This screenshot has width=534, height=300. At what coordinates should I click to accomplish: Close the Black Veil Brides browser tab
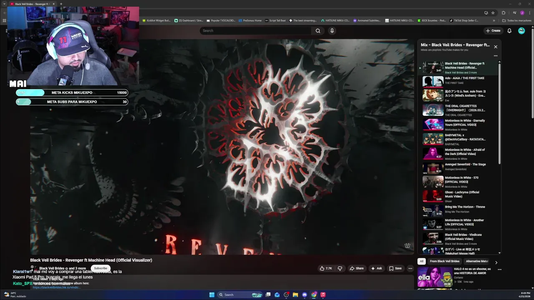tap(53, 4)
